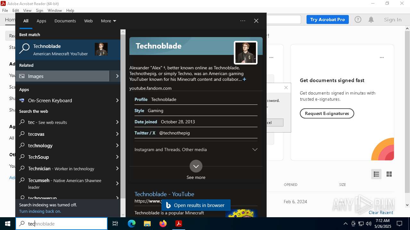Close the small Acrobat dialog

click(286, 88)
